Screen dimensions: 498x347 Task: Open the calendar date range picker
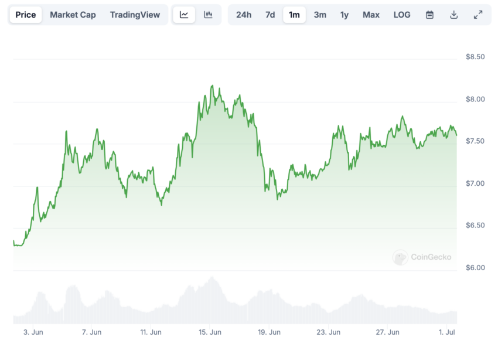pos(429,15)
